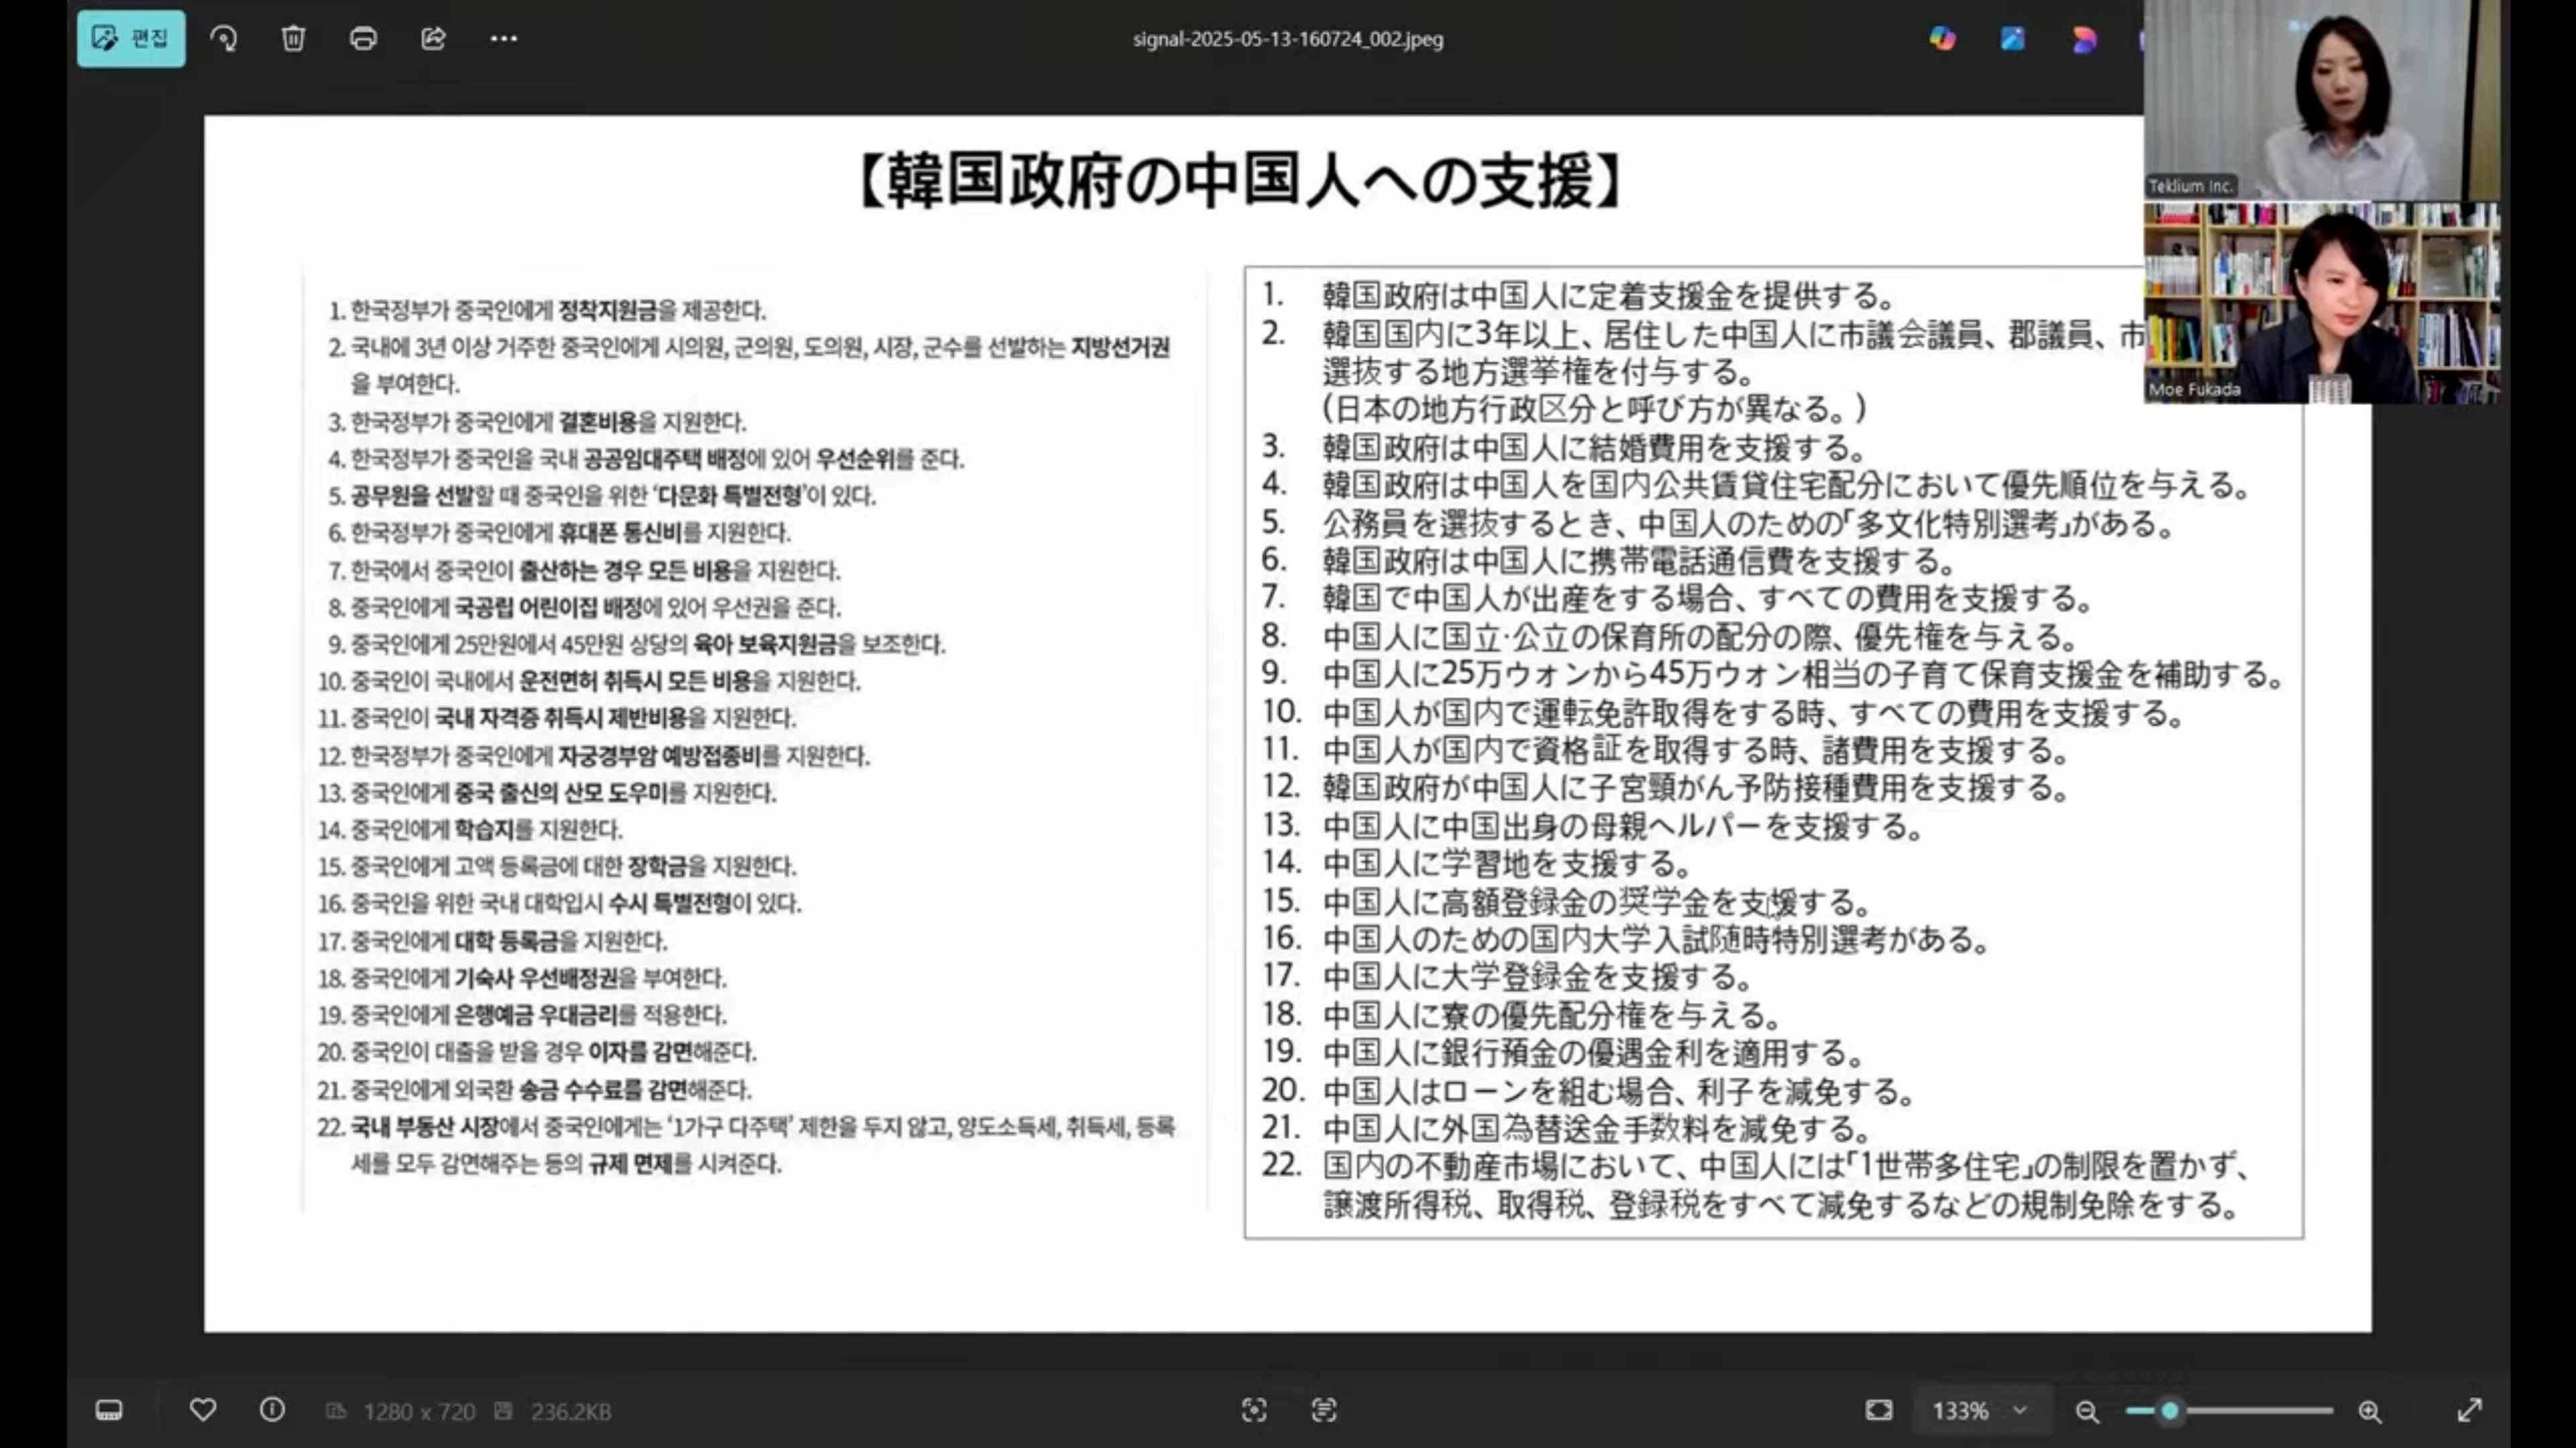Click Korean list item 5 about 다문화 특별전형
2576x1448 pixels.
tap(602, 495)
